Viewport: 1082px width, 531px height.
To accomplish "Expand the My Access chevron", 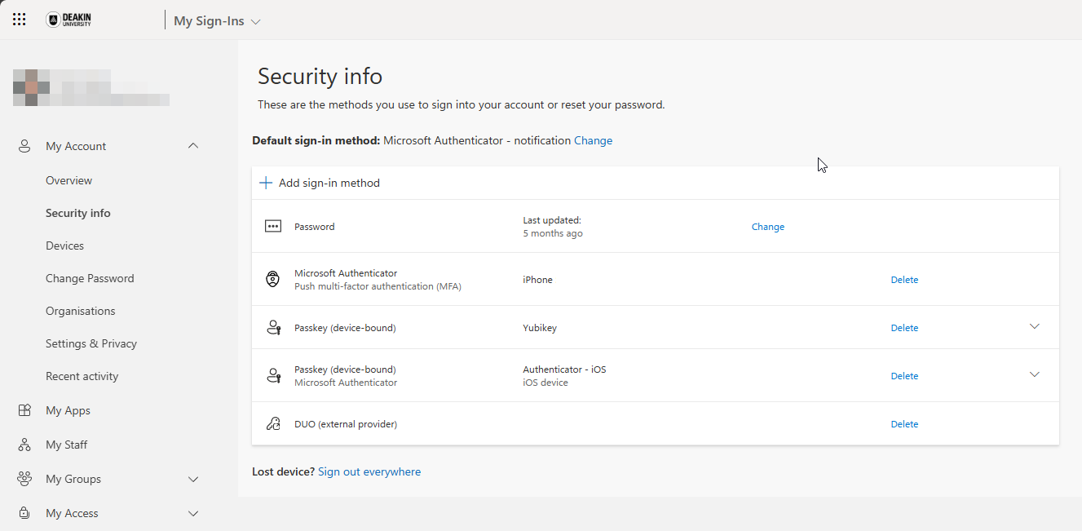I will [x=193, y=513].
